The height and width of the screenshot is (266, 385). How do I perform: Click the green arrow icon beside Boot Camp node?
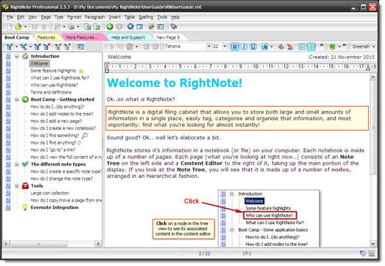coord(25,99)
